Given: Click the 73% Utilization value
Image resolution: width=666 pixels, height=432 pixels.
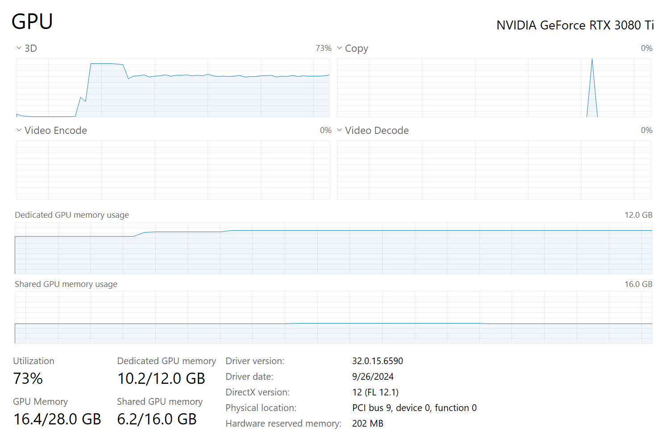Looking at the screenshot, I should (x=28, y=378).
